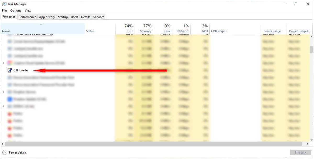Open the View menu

tap(28, 10)
